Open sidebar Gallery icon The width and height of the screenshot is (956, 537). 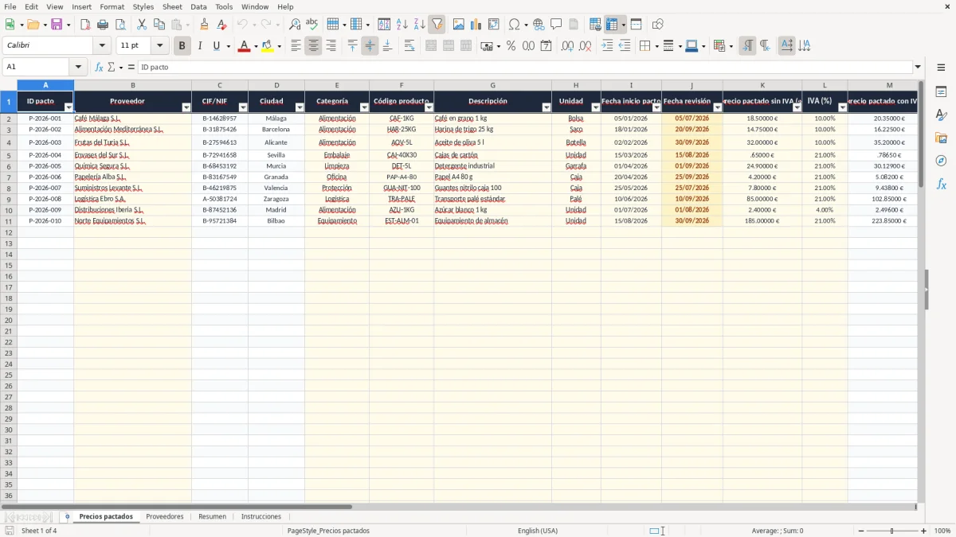941,138
